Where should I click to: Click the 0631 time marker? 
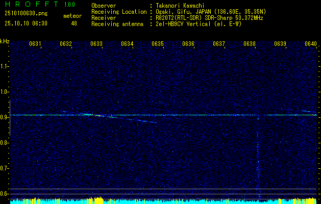pyautogui.click(x=35, y=44)
